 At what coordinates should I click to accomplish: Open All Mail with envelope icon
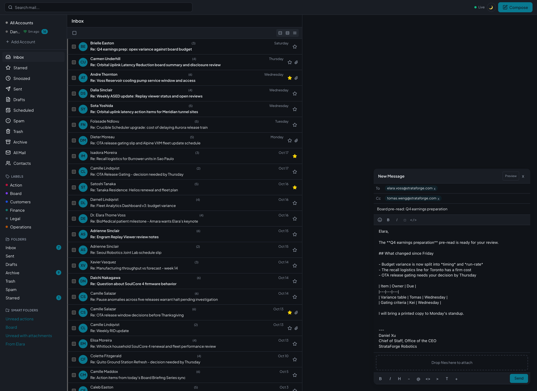point(34,153)
